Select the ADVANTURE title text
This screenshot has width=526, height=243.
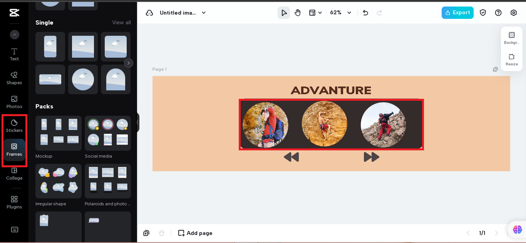coord(331,90)
